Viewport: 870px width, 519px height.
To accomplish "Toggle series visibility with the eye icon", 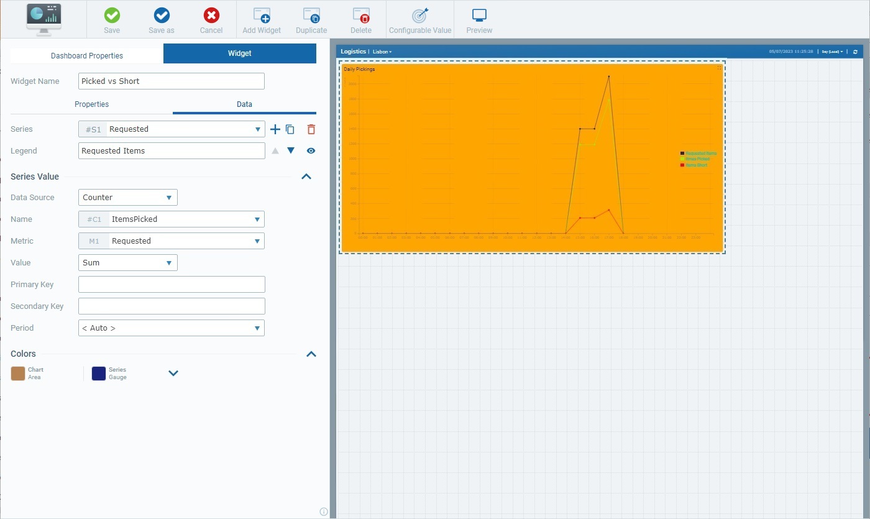I will click(311, 150).
